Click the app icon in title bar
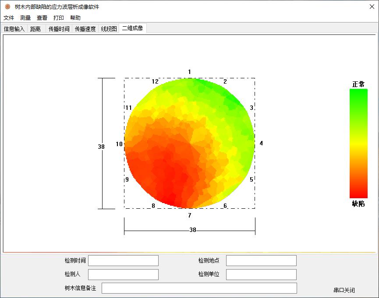The width and height of the screenshot is (379, 298). (x=7, y=7)
